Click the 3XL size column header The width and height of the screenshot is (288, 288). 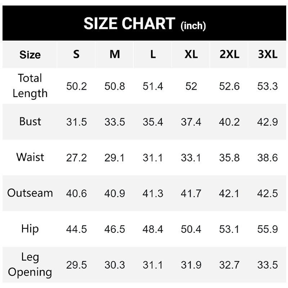(x=267, y=54)
